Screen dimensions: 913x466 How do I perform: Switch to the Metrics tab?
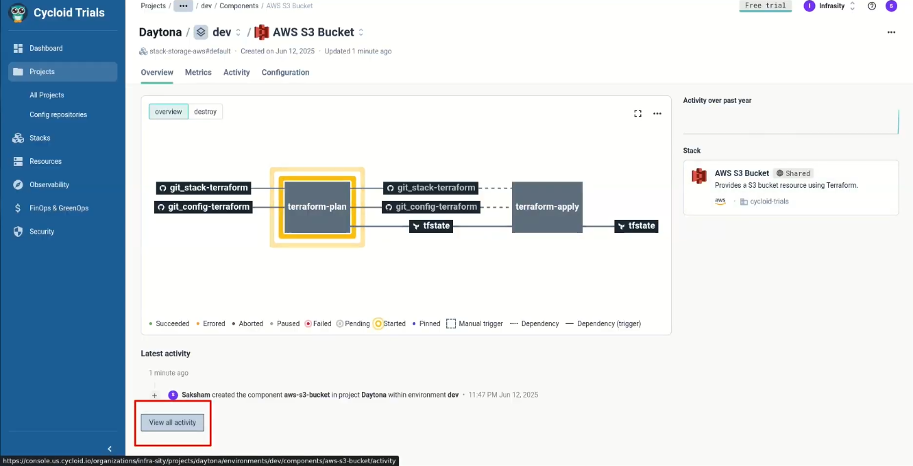(198, 73)
